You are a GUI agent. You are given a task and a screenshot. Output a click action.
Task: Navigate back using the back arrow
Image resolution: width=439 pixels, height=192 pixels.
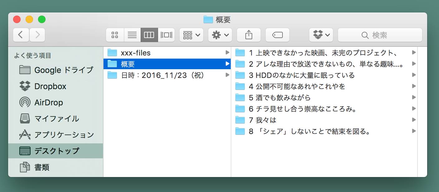(x=21, y=35)
